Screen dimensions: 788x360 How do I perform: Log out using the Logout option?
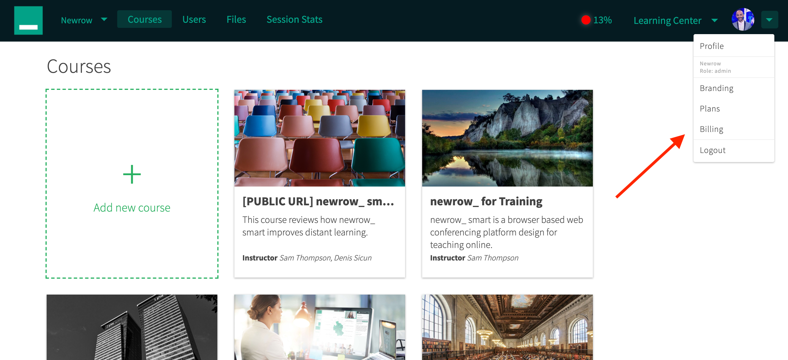click(712, 150)
